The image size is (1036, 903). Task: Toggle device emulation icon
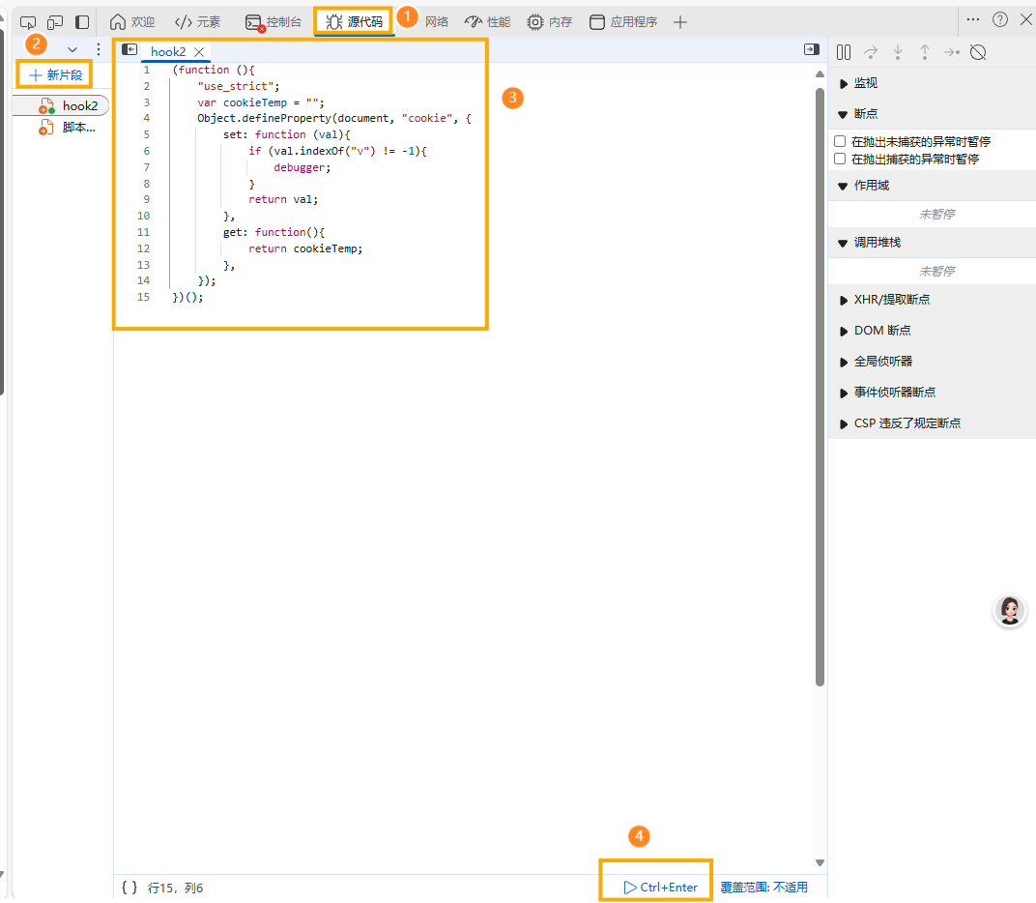[x=55, y=22]
